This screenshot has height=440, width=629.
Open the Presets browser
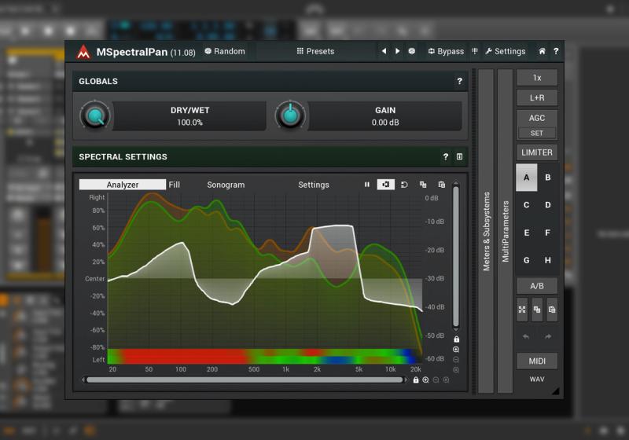click(x=314, y=52)
